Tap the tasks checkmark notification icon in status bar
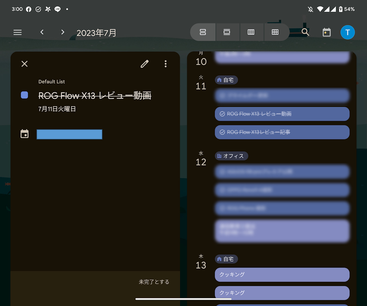 38,9
